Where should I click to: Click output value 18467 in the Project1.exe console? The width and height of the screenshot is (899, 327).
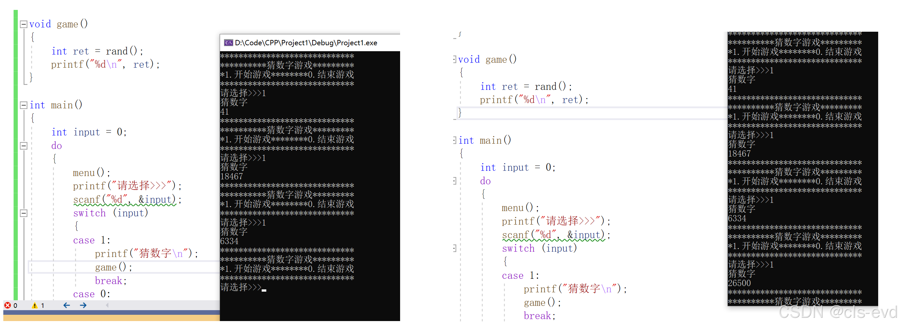[x=231, y=177]
